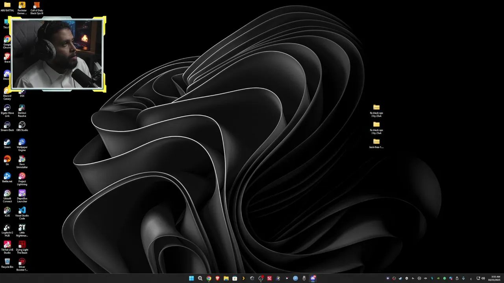504x283 pixels.
Task: Select the Little Nightmares desktop shortcut
Action: [x=22, y=230]
